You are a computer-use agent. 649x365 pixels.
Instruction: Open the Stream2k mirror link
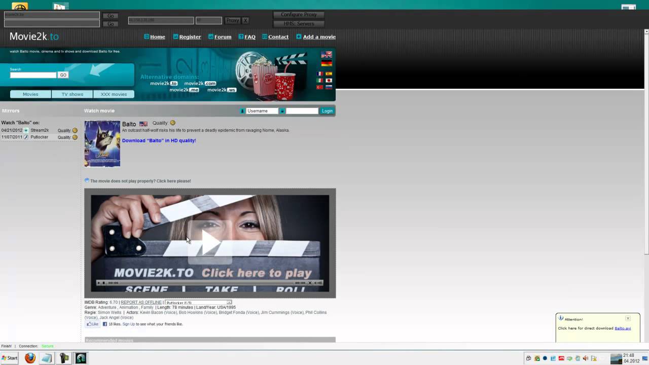point(40,130)
